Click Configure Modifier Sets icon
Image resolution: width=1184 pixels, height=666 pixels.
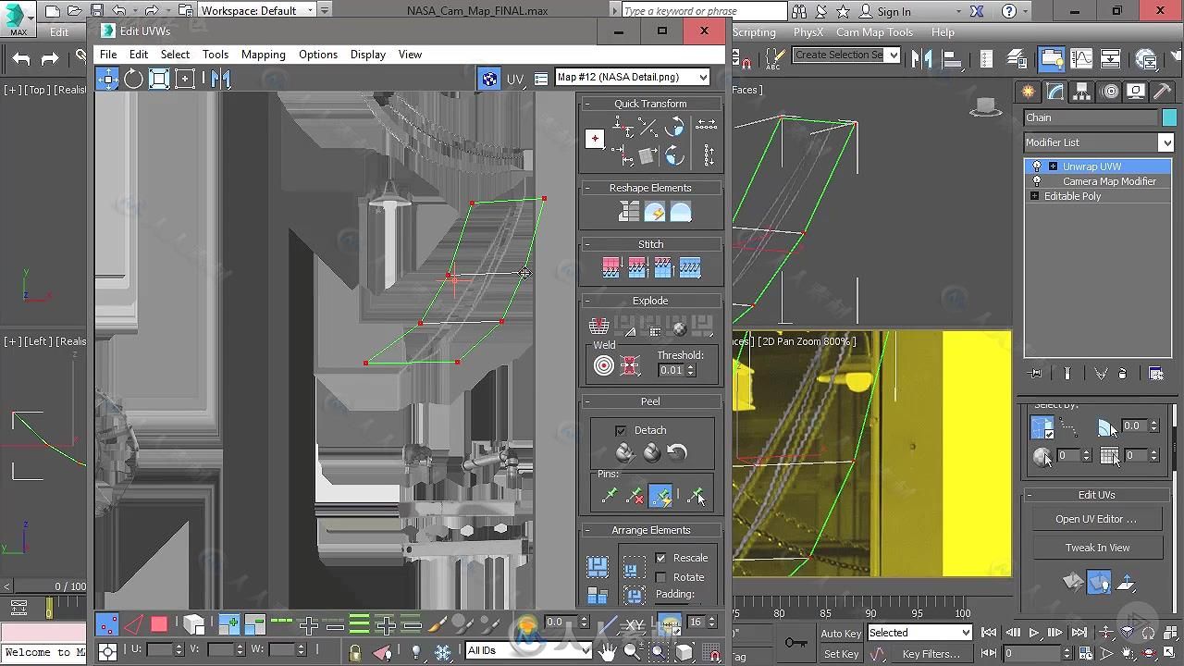coord(1156,374)
